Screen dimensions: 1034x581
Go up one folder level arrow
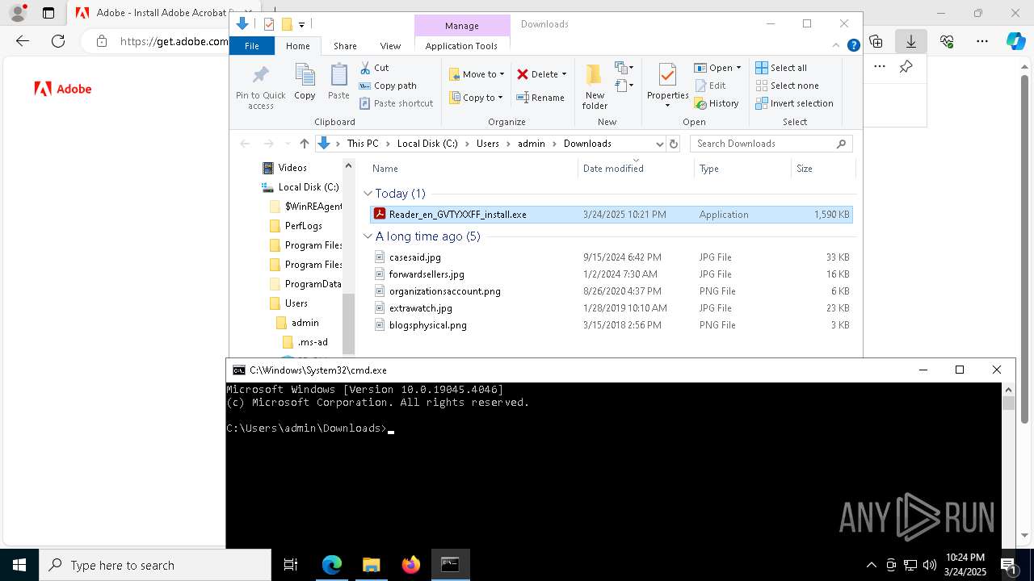click(x=304, y=144)
